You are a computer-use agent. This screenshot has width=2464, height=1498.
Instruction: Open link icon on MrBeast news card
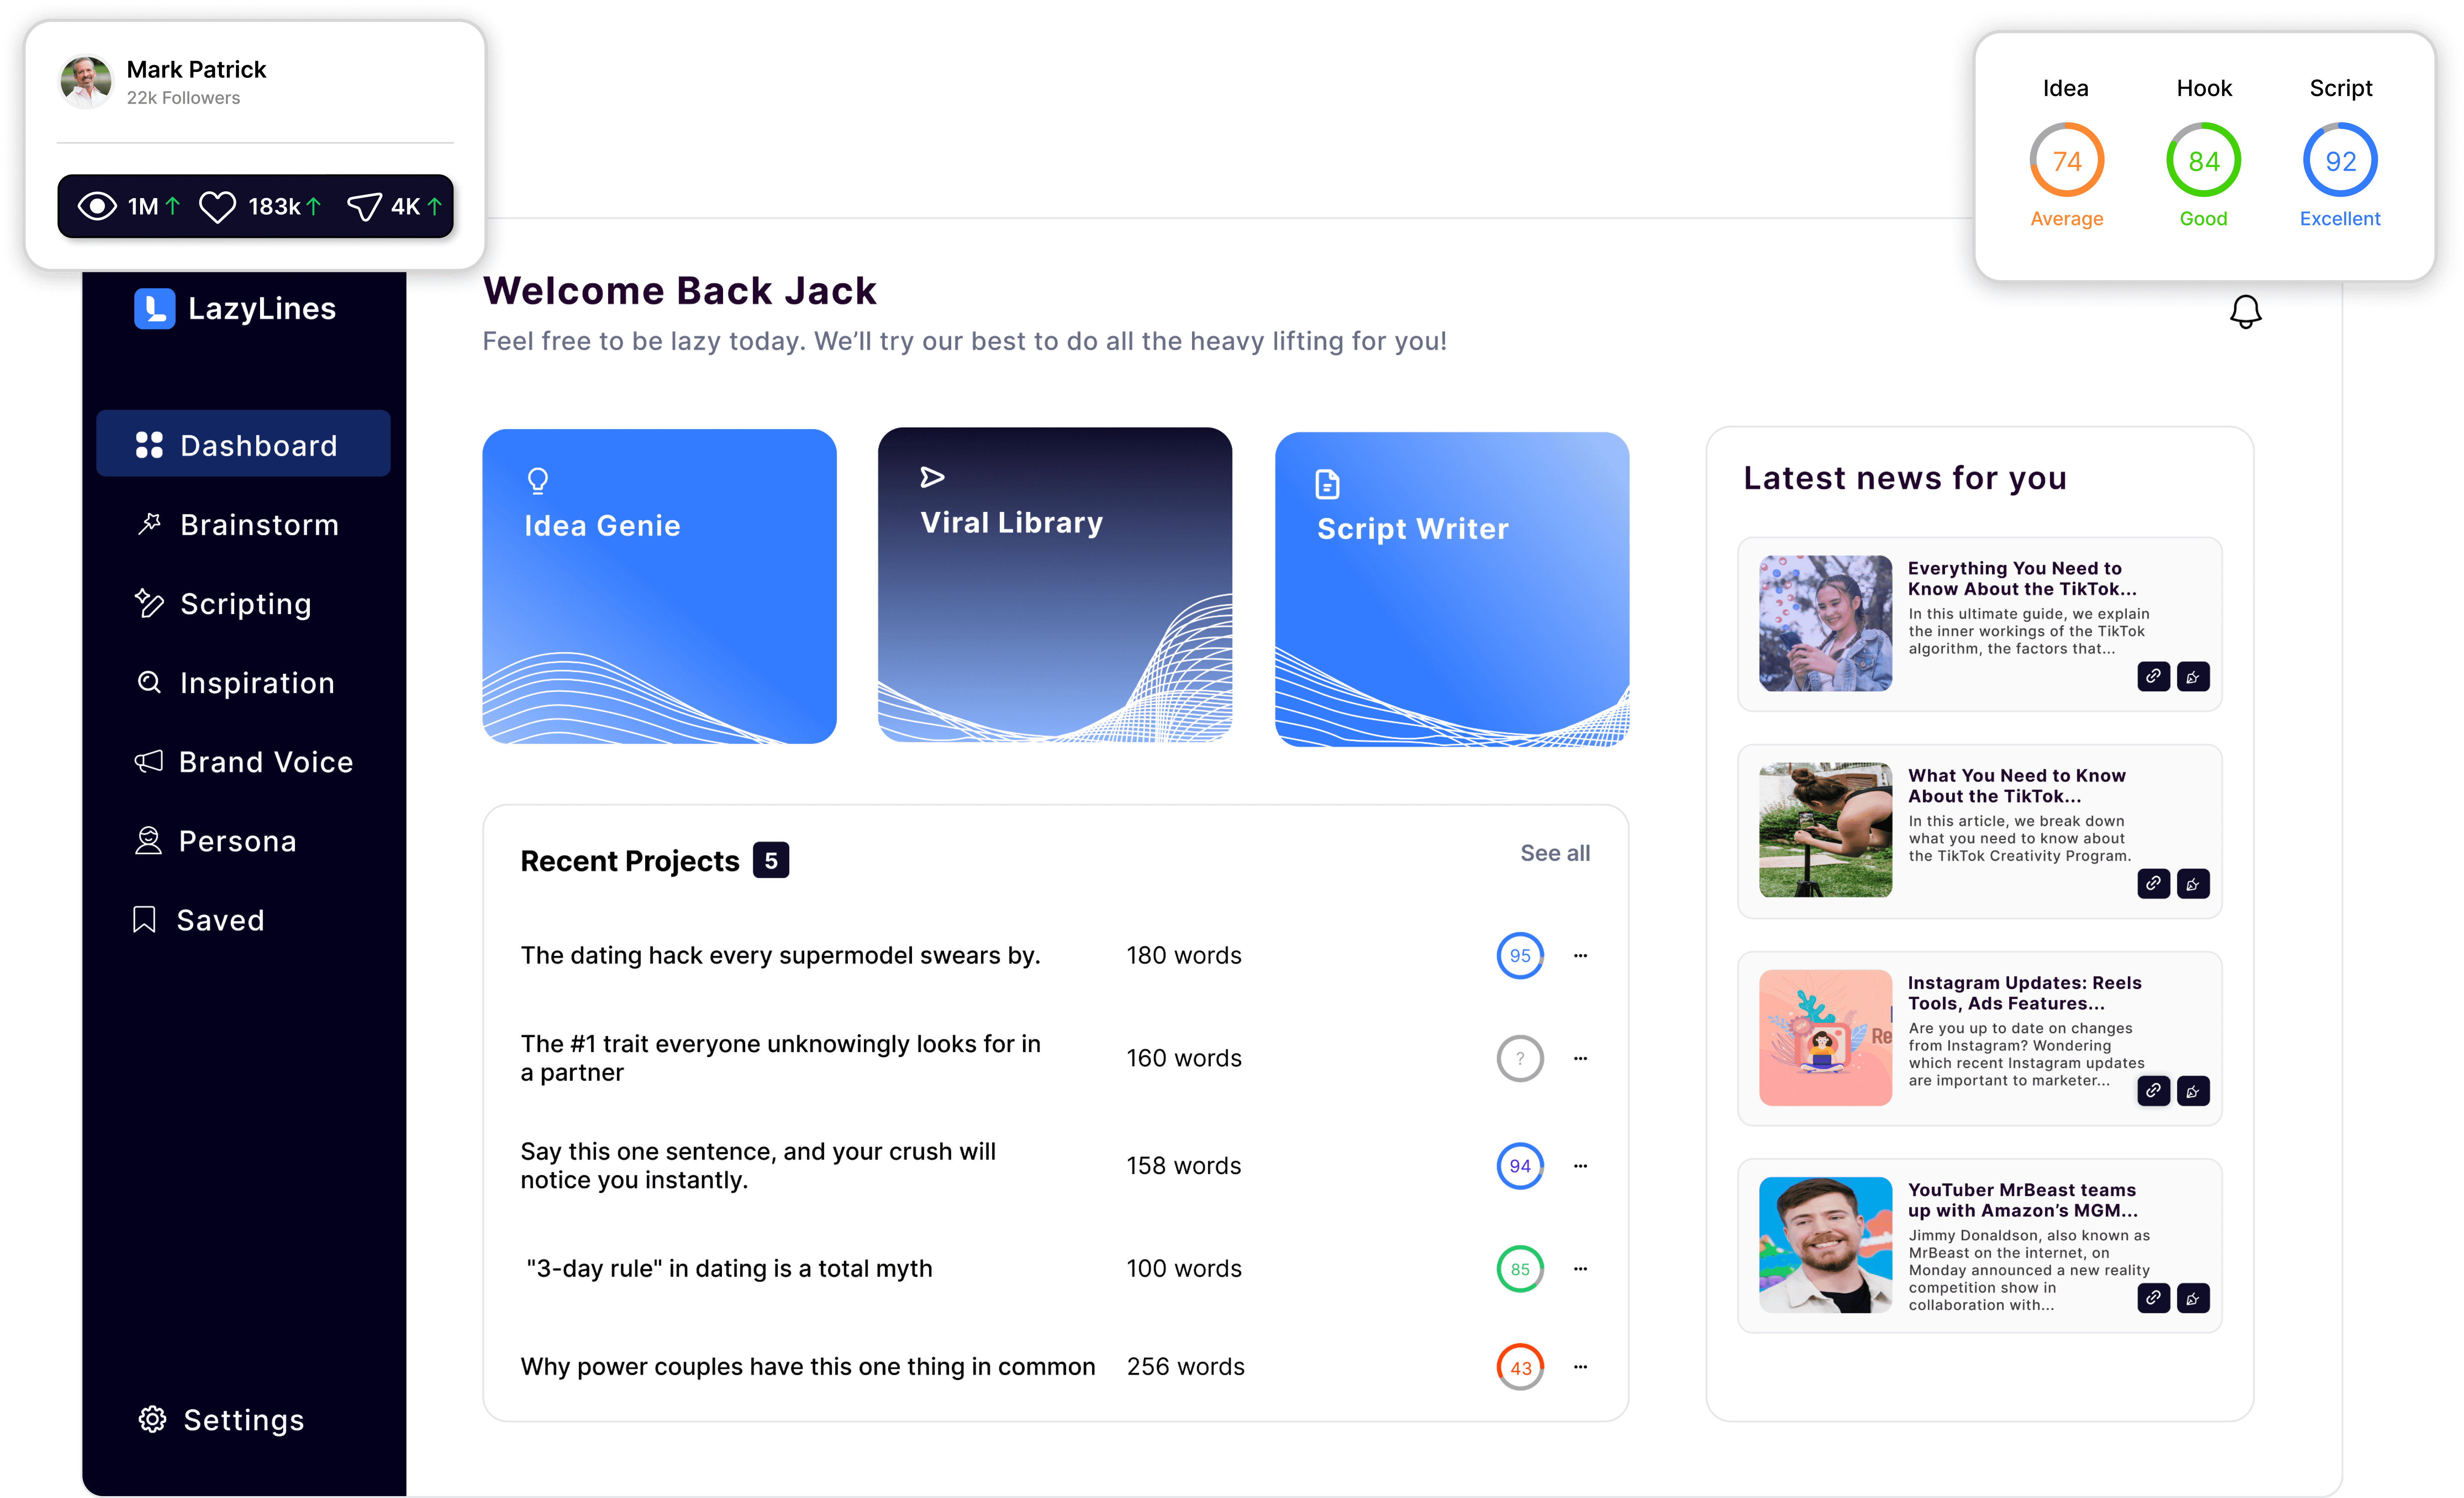click(2153, 1297)
